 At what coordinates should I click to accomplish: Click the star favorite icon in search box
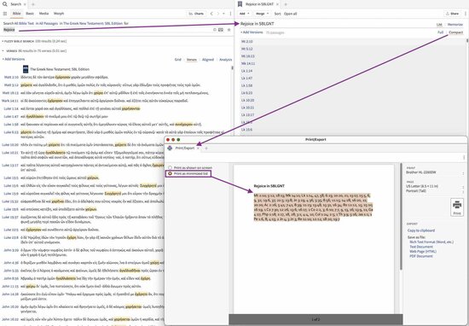[229, 30]
